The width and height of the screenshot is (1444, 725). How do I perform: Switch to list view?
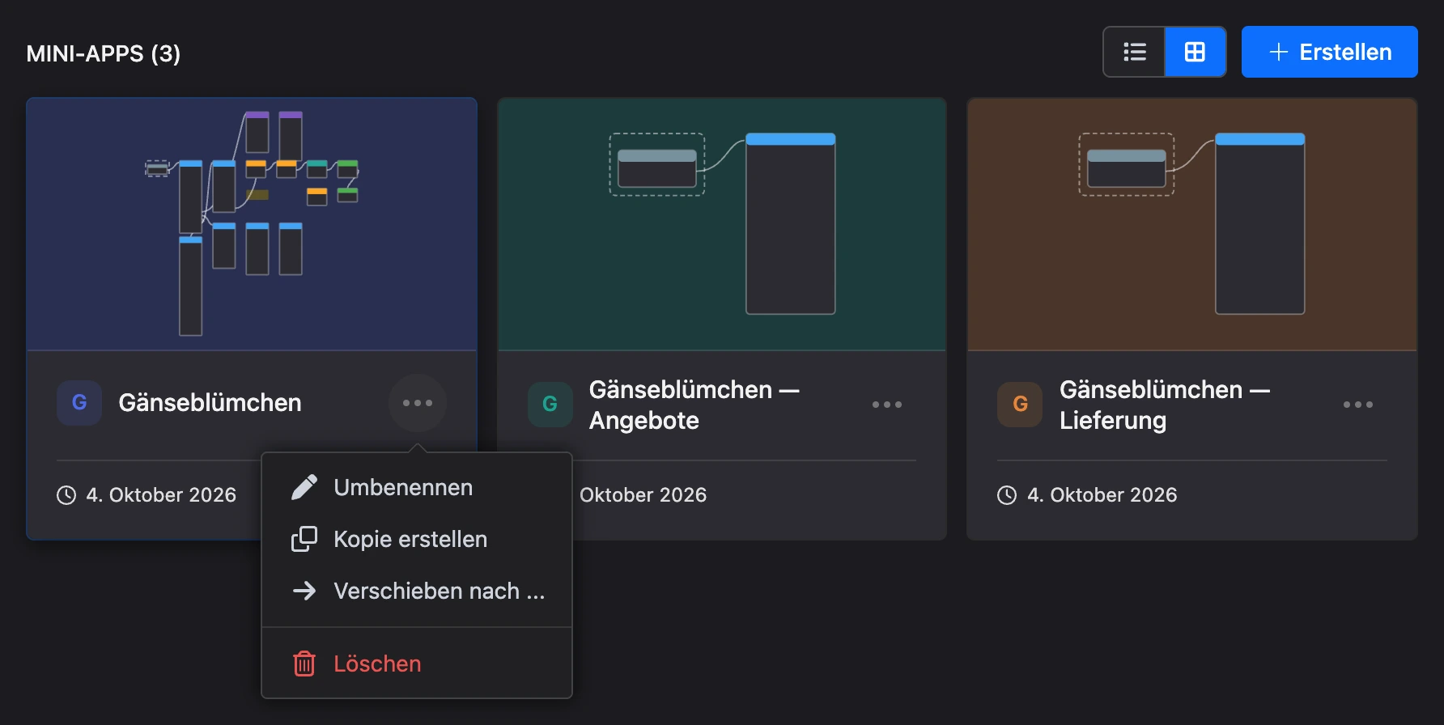[1134, 52]
